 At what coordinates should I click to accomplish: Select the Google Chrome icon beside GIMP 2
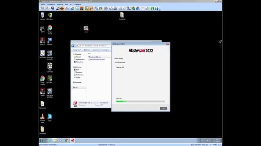coord(50,30)
